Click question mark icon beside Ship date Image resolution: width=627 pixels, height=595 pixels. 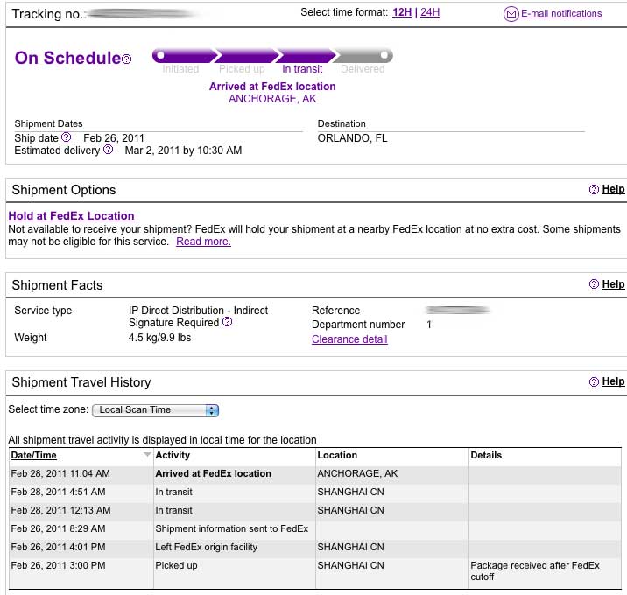coord(67,137)
